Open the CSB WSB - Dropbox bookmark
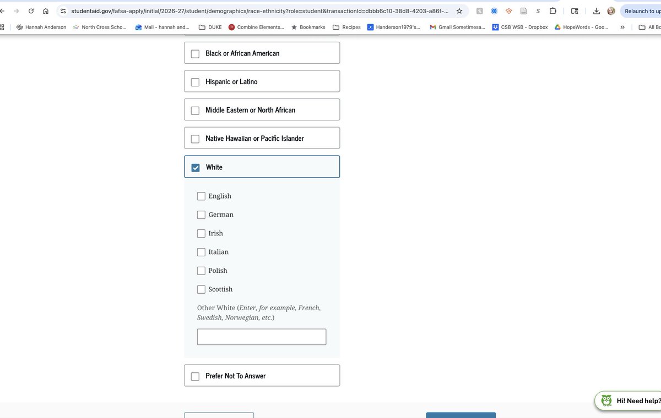The image size is (661, 418). point(520,27)
